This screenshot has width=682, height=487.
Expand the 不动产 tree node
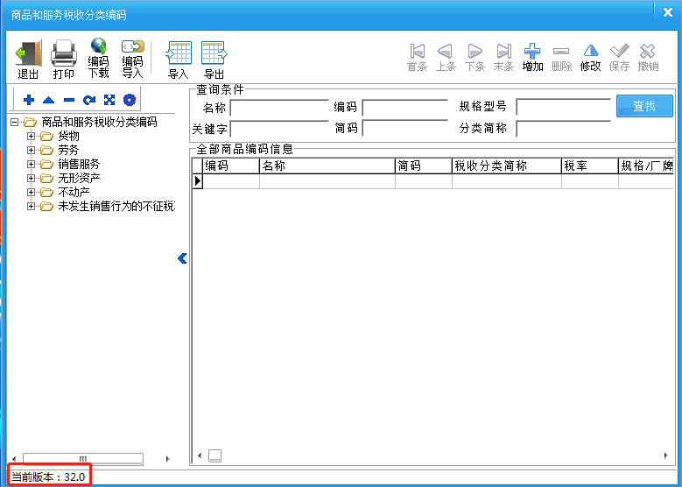pyautogui.click(x=31, y=192)
